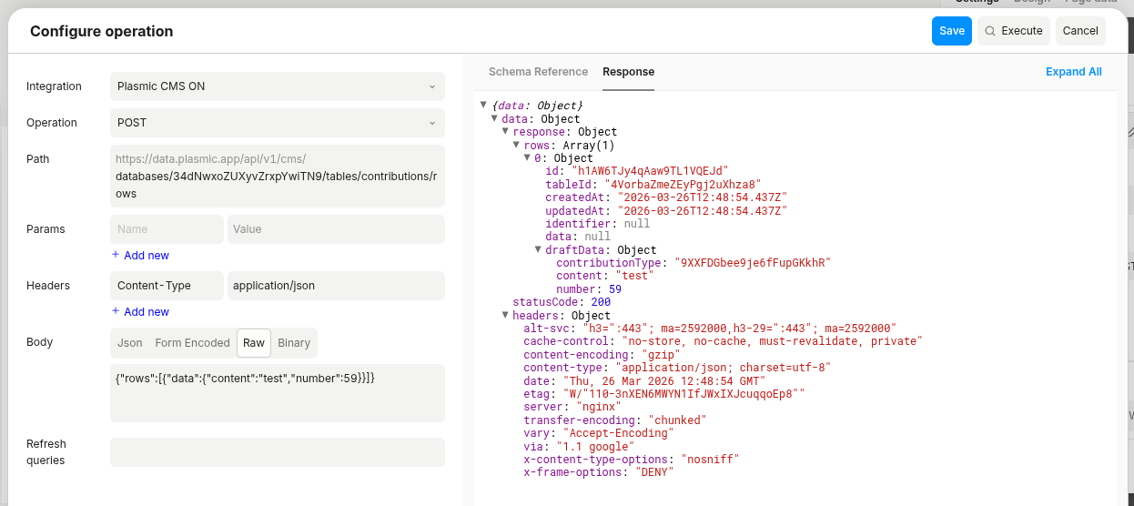Switch to the Response tab

(x=628, y=72)
